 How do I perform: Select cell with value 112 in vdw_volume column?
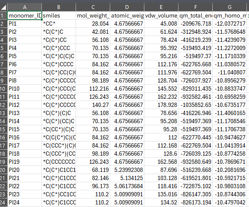point(161,137)
